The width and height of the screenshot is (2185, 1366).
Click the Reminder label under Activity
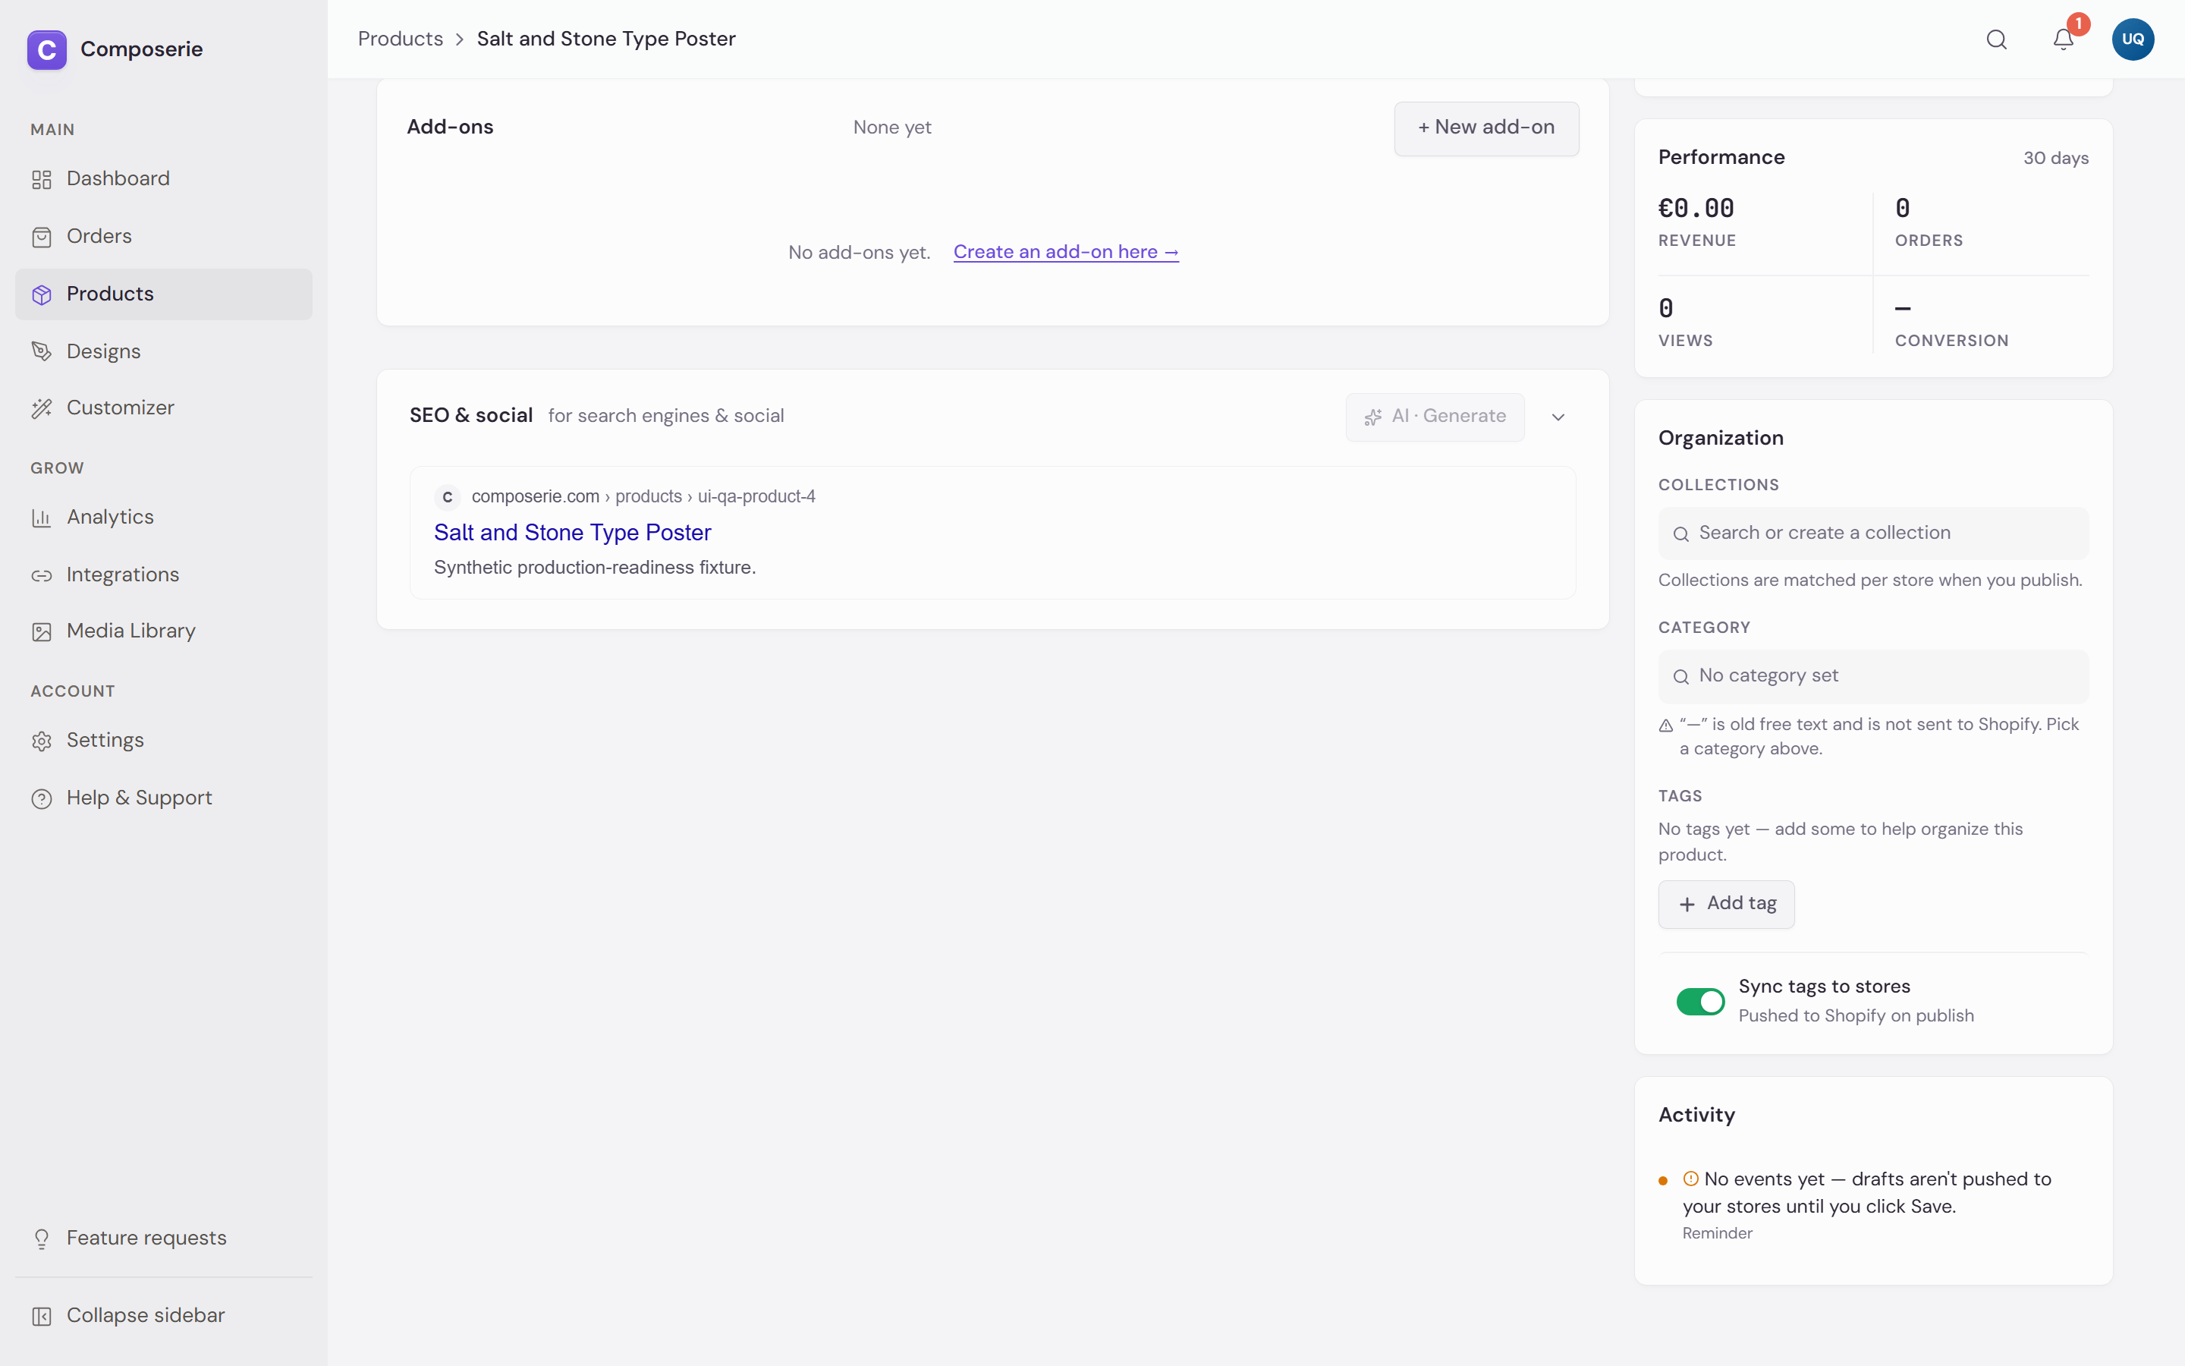[x=1716, y=1233]
